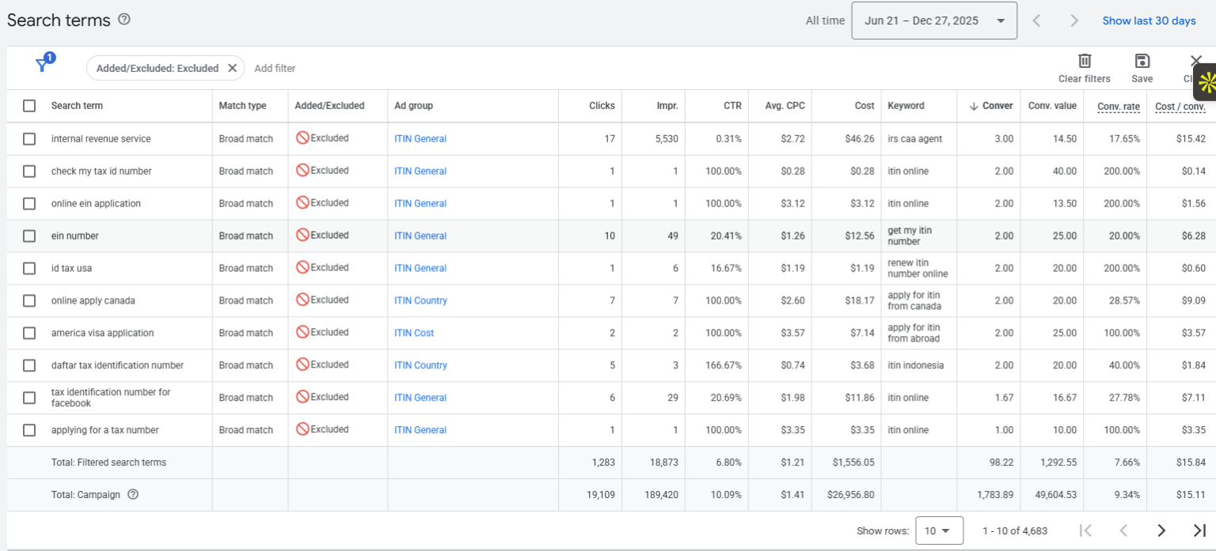Click Show last 30 days link
Image resolution: width=1216 pixels, height=551 pixels.
1149,21
